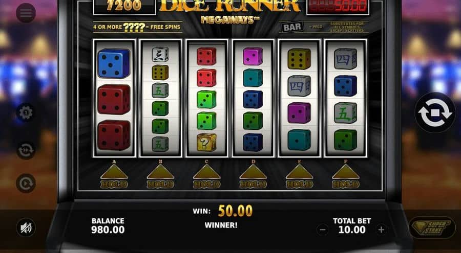Click the yellow six die on reel E

[x=299, y=59]
